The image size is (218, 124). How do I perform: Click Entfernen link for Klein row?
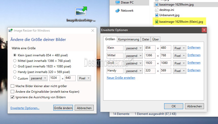194,47
